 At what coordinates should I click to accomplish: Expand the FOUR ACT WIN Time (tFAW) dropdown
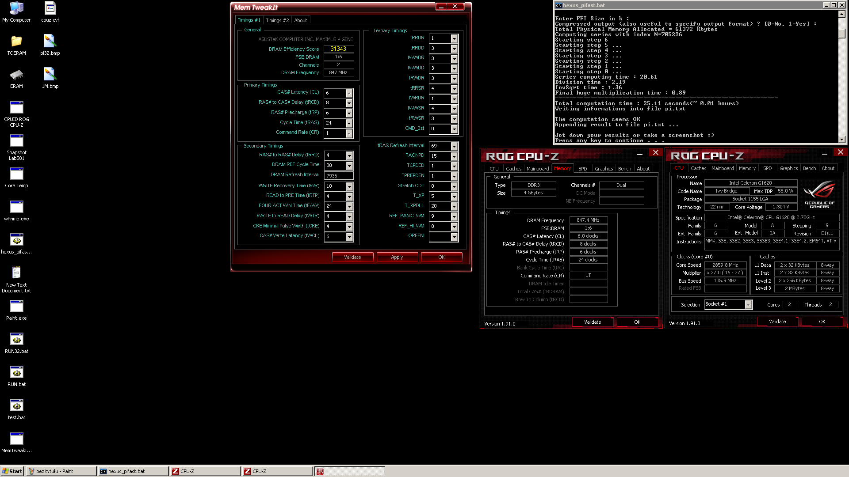[x=350, y=206]
